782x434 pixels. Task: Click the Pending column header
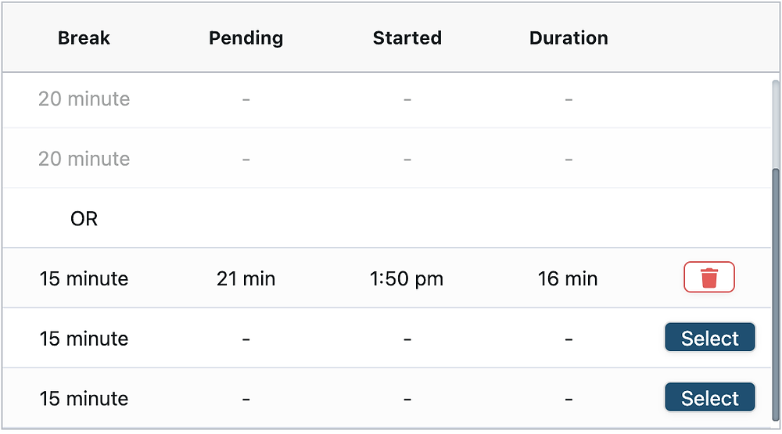coord(246,38)
